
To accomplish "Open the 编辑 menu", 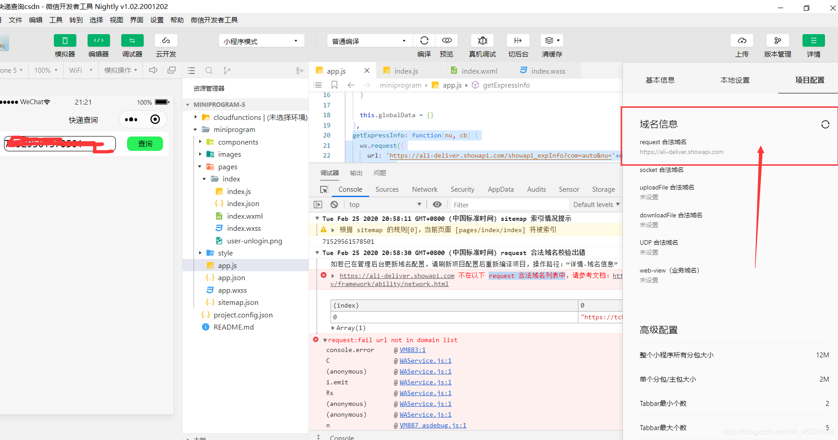I will click(x=36, y=20).
